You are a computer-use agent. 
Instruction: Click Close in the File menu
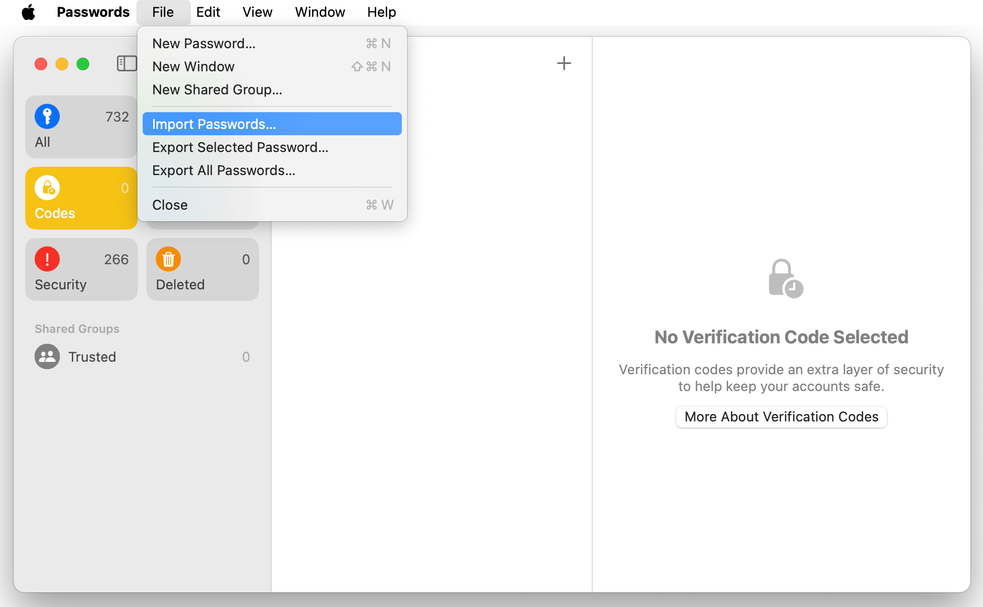[x=169, y=204]
